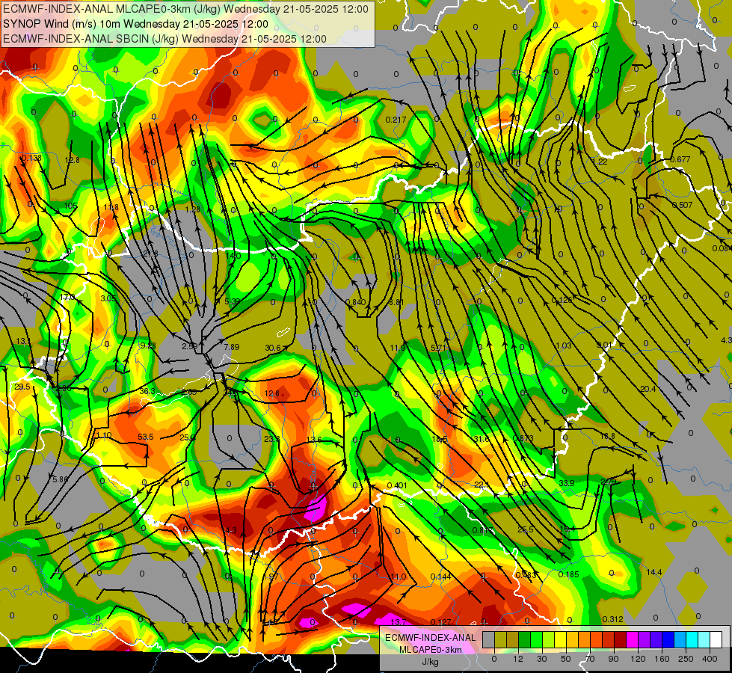
Task: Click the '1.97' value on the map
Action: tap(271, 577)
